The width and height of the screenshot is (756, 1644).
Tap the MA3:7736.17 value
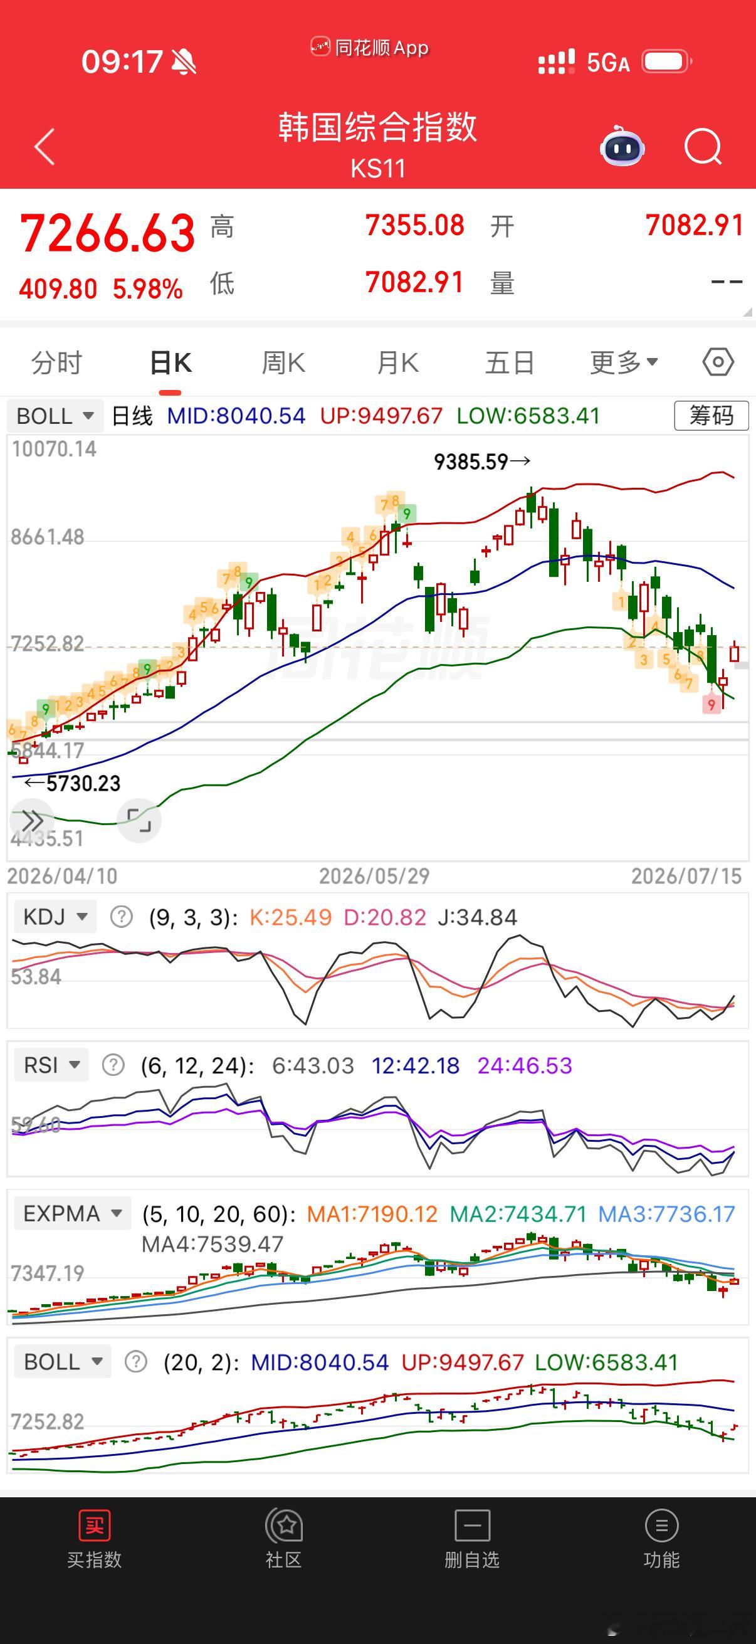667,1213
